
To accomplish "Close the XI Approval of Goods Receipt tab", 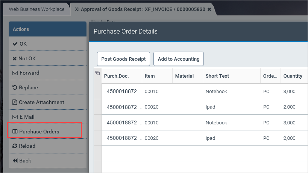I will (x=209, y=9).
